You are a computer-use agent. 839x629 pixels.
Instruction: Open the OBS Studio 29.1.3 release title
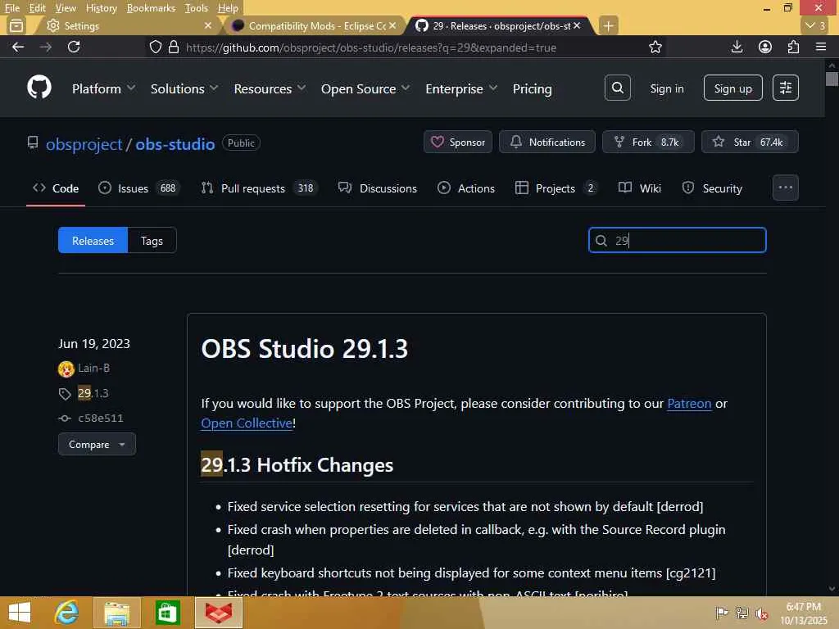coord(305,349)
